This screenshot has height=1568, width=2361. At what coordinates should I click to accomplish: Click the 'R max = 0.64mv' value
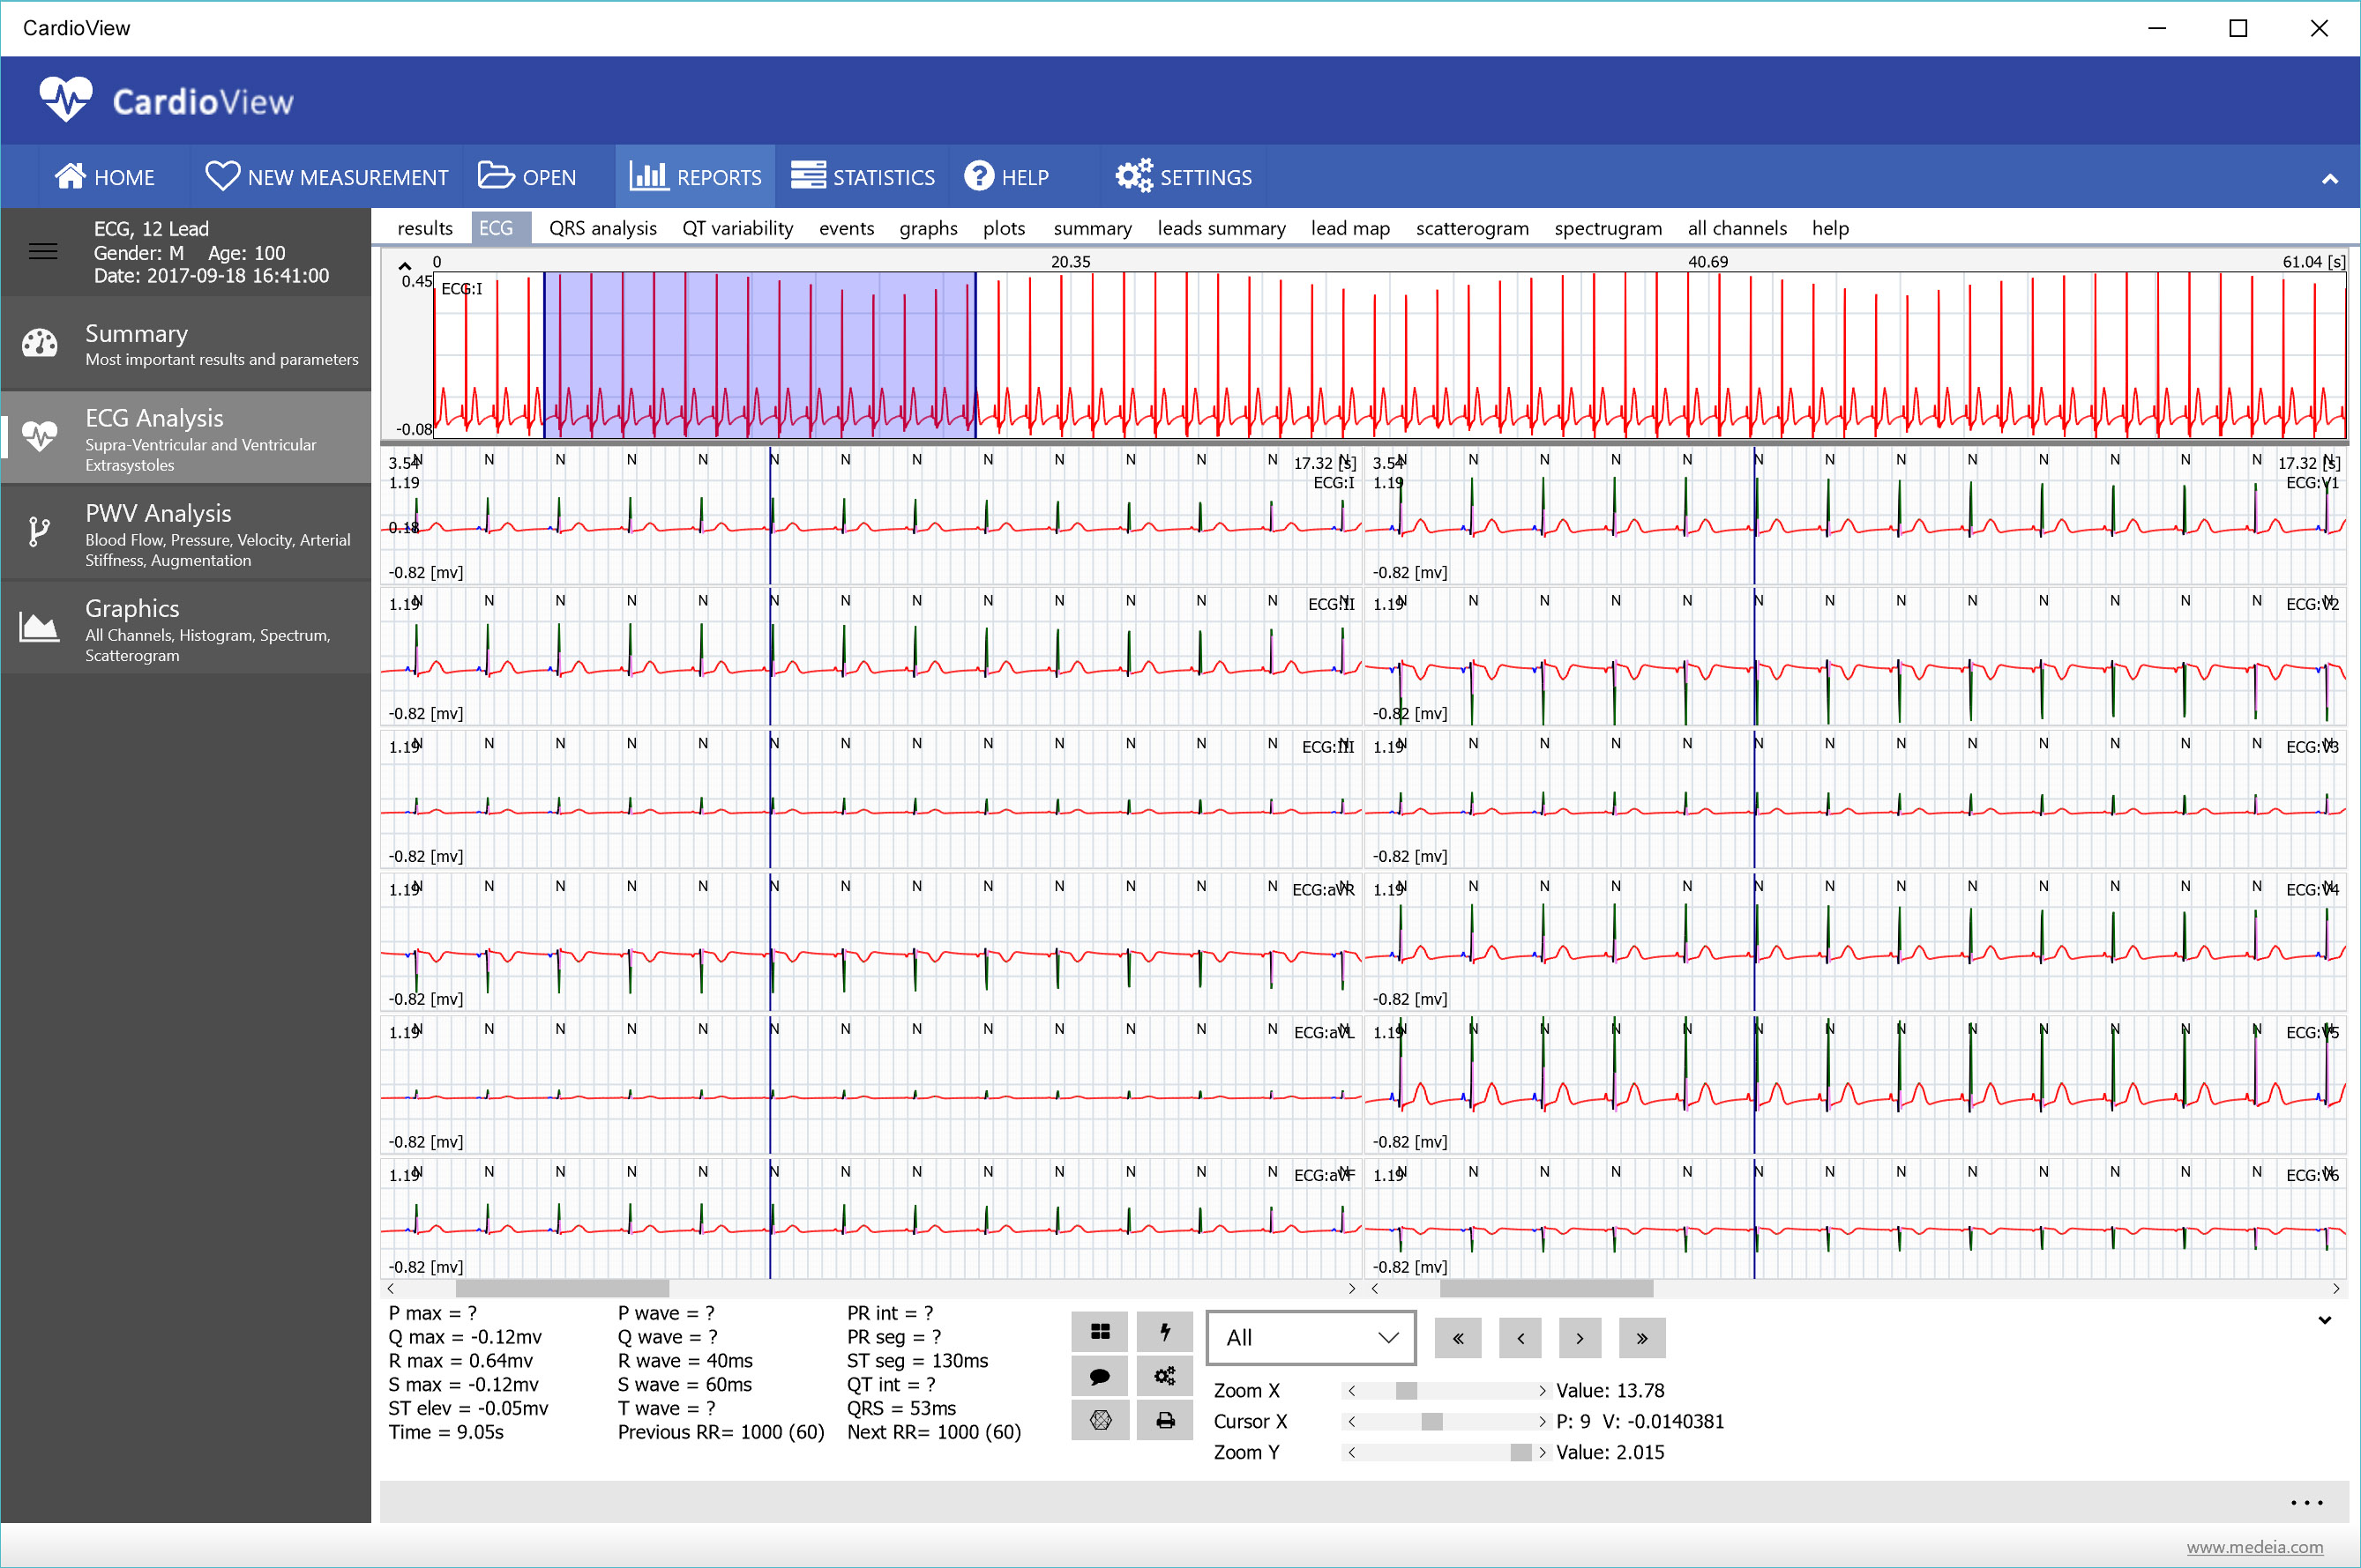(461, 1361)
